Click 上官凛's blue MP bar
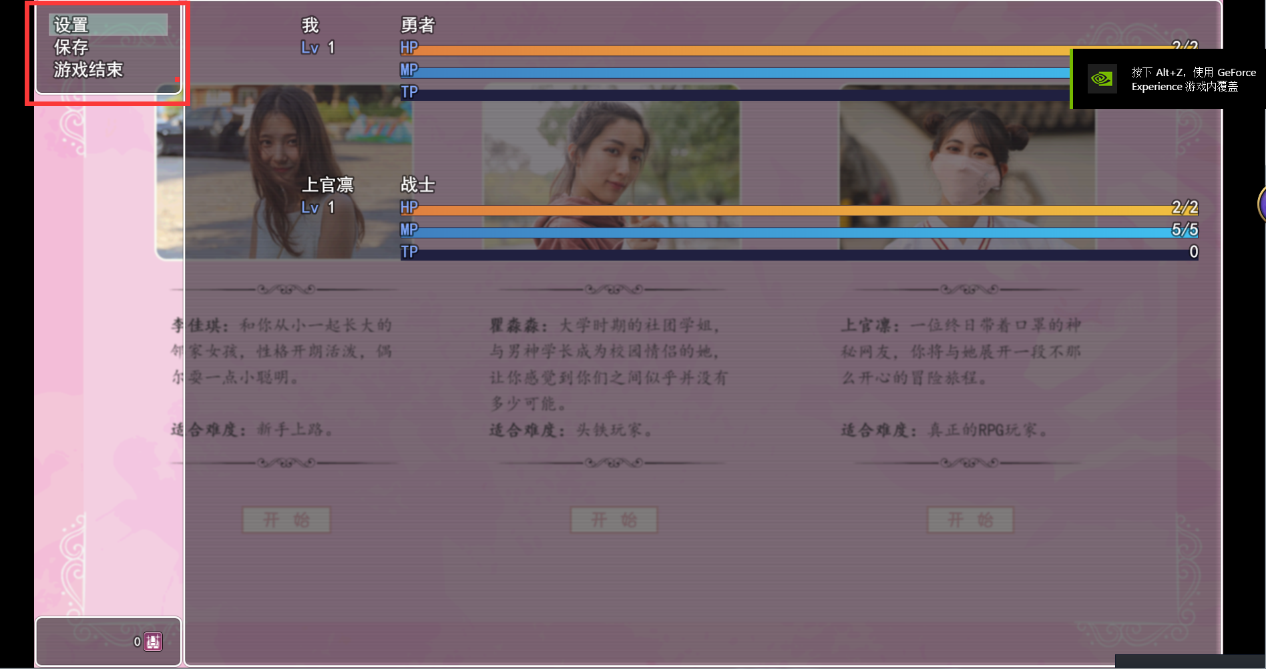Image resolution: width=1266 pixels, height=669 pixels. click(799, 232)
